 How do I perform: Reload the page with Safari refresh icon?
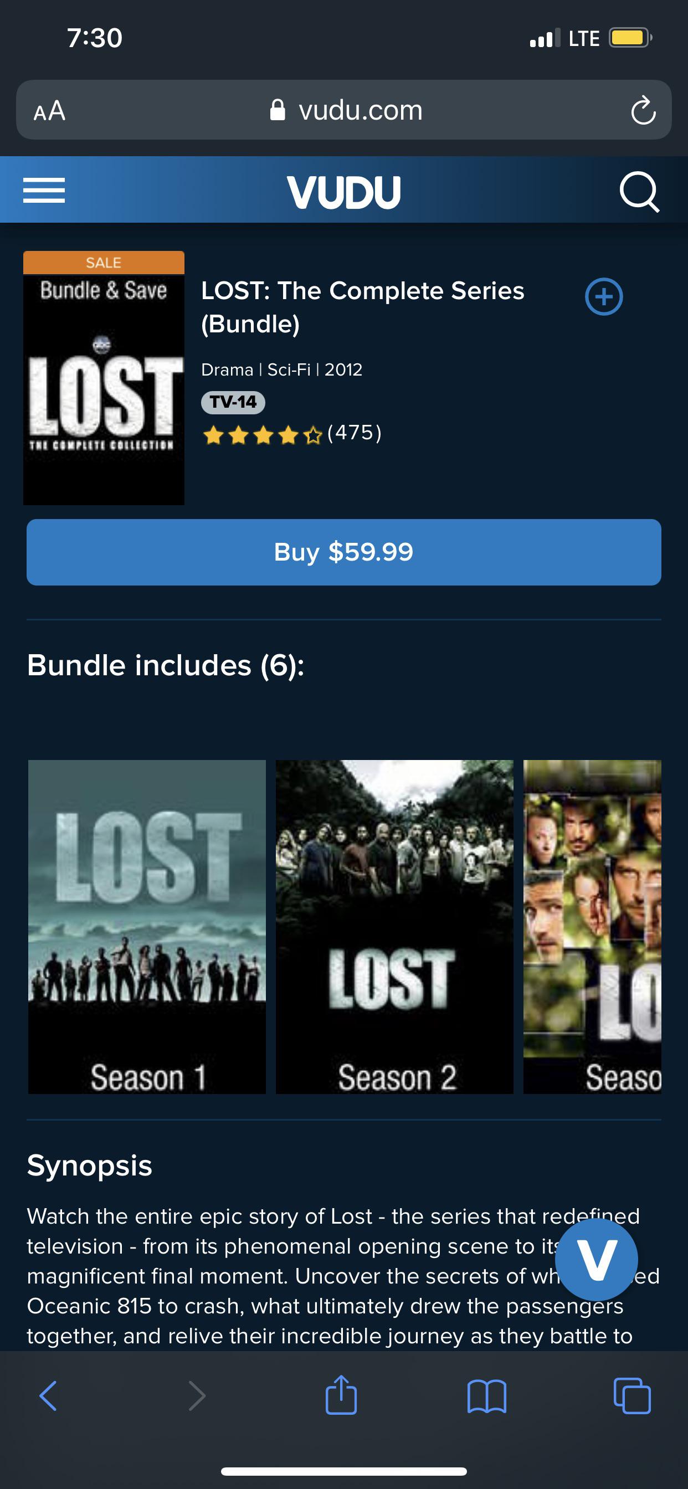point(643,110)
